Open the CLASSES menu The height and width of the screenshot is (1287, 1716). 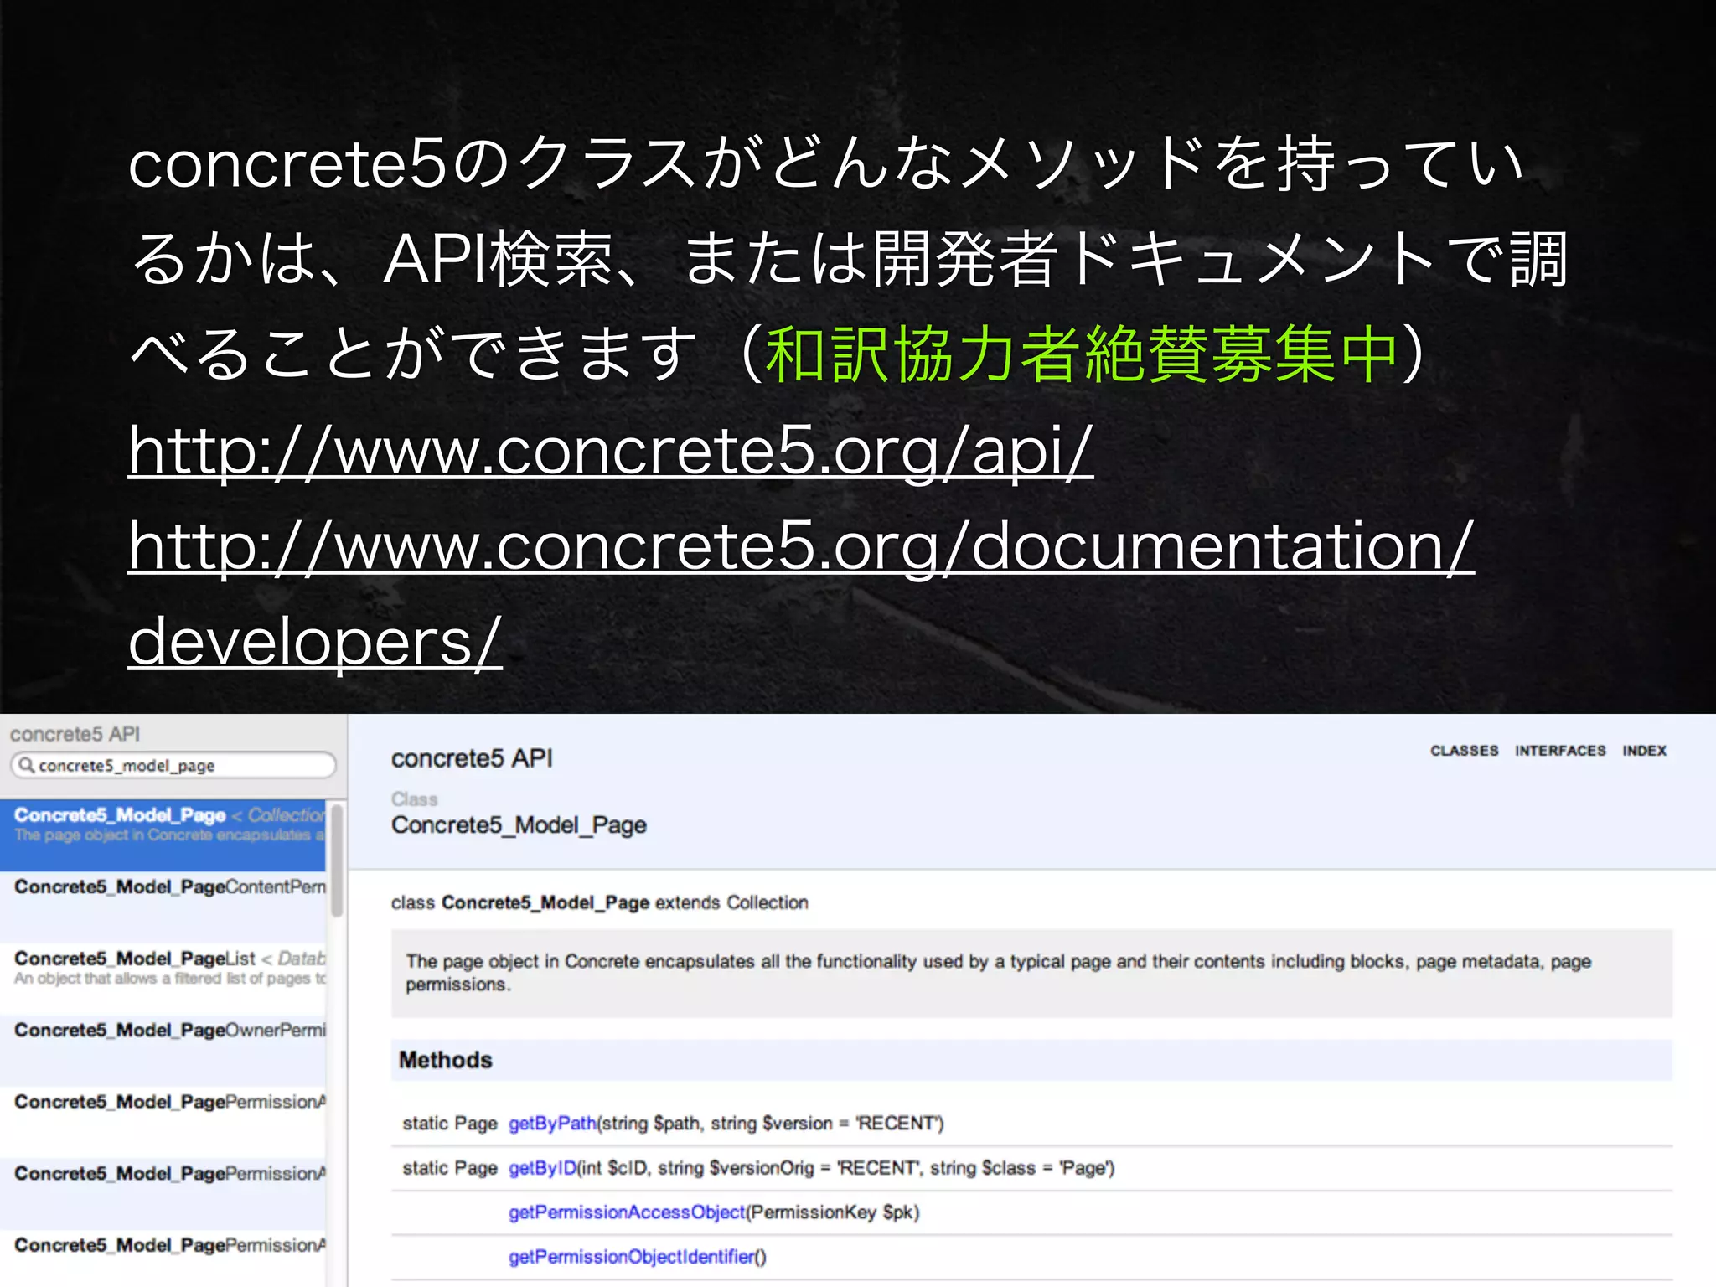click(x=1464, y=751)
